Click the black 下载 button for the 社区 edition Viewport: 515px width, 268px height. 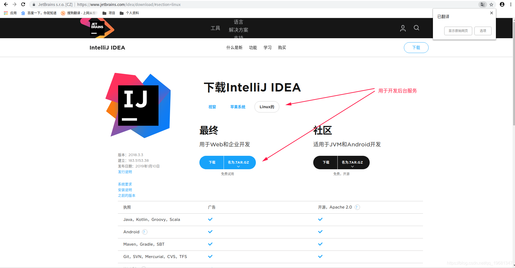click(326, 163)
